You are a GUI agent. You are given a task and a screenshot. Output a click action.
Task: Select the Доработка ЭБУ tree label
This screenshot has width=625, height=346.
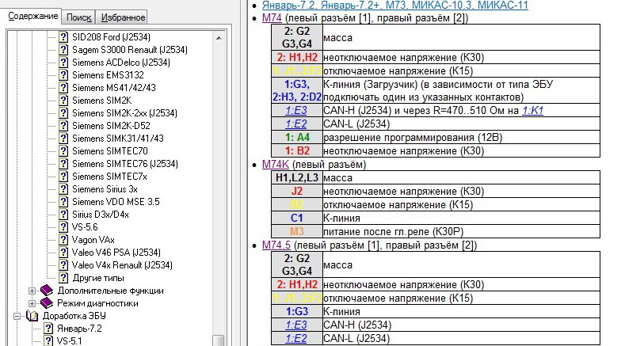tap(74, 316)
